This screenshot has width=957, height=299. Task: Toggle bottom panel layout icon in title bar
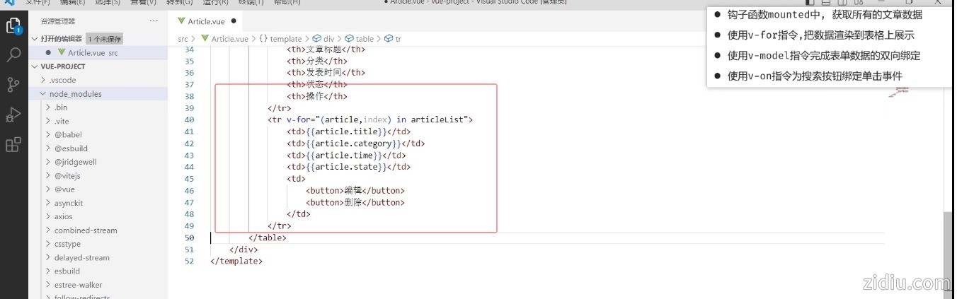(x=825, y=3)
